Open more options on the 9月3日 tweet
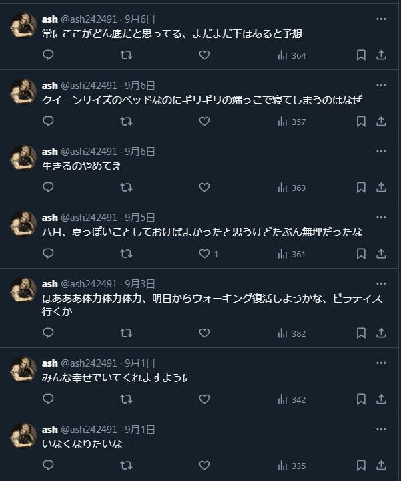Image resolution: width=401 pixels, height=481 pixels. pos(381,284)
